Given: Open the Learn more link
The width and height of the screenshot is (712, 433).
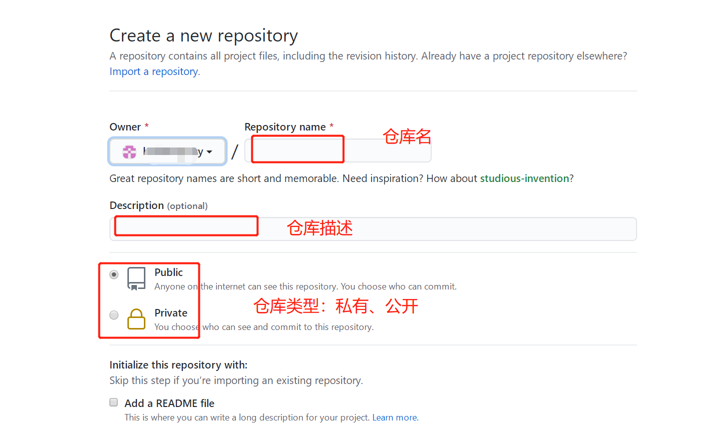Looking at the screenshot, I should coord(395,417).
